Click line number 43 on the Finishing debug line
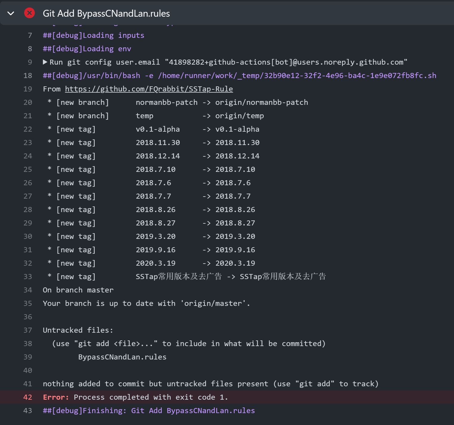This screenshot has width=454, height=425. pos(27,410)
